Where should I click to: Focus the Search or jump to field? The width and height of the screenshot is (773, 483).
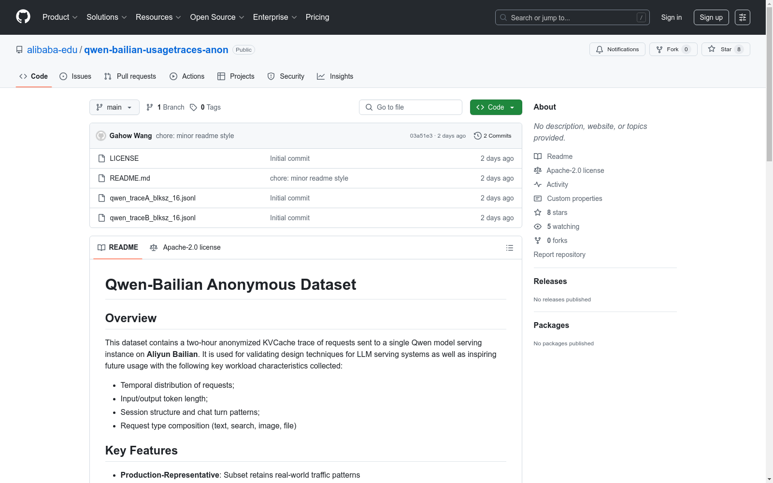point(573,17)
